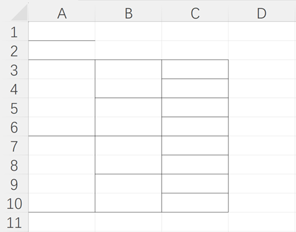Viewport: 296px width, 232px height.
Task: Click the merged cell B9 to B10
Action: (128, 193)
